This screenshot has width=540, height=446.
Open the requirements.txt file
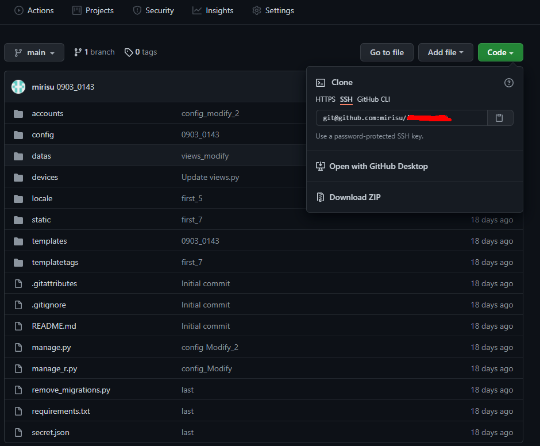coord(61,411)
